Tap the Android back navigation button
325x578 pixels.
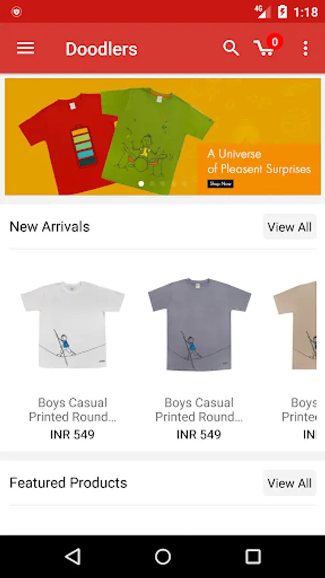pyautogui.click(x=73, y=556)
